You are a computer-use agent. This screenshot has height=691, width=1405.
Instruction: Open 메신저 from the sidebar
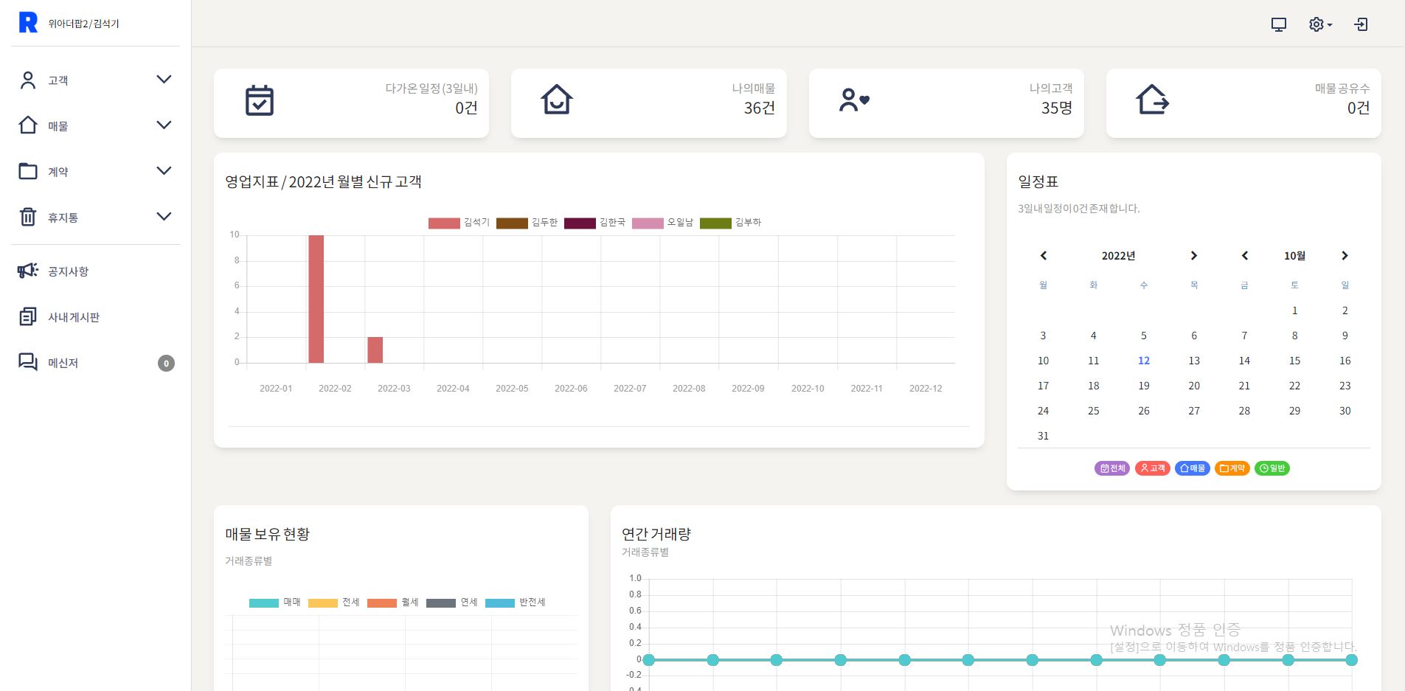(x=63, y=363)
